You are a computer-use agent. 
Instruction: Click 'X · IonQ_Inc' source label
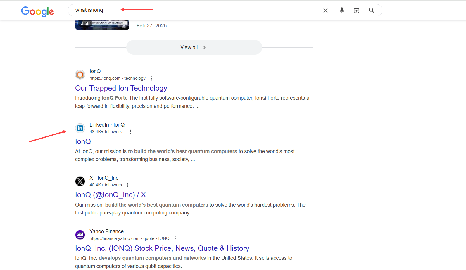[104, 178]
